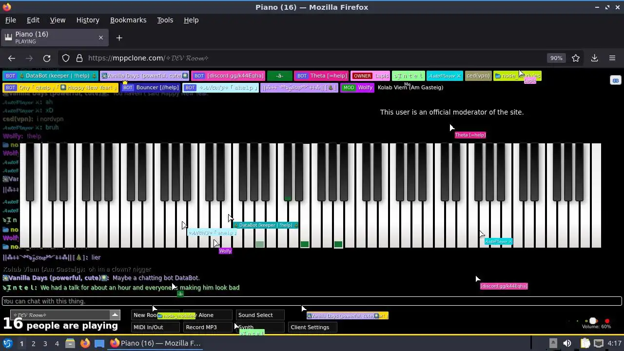Screen dimensions: 624x351
Task: Click the Play Alone button
Action: [208, 315]
